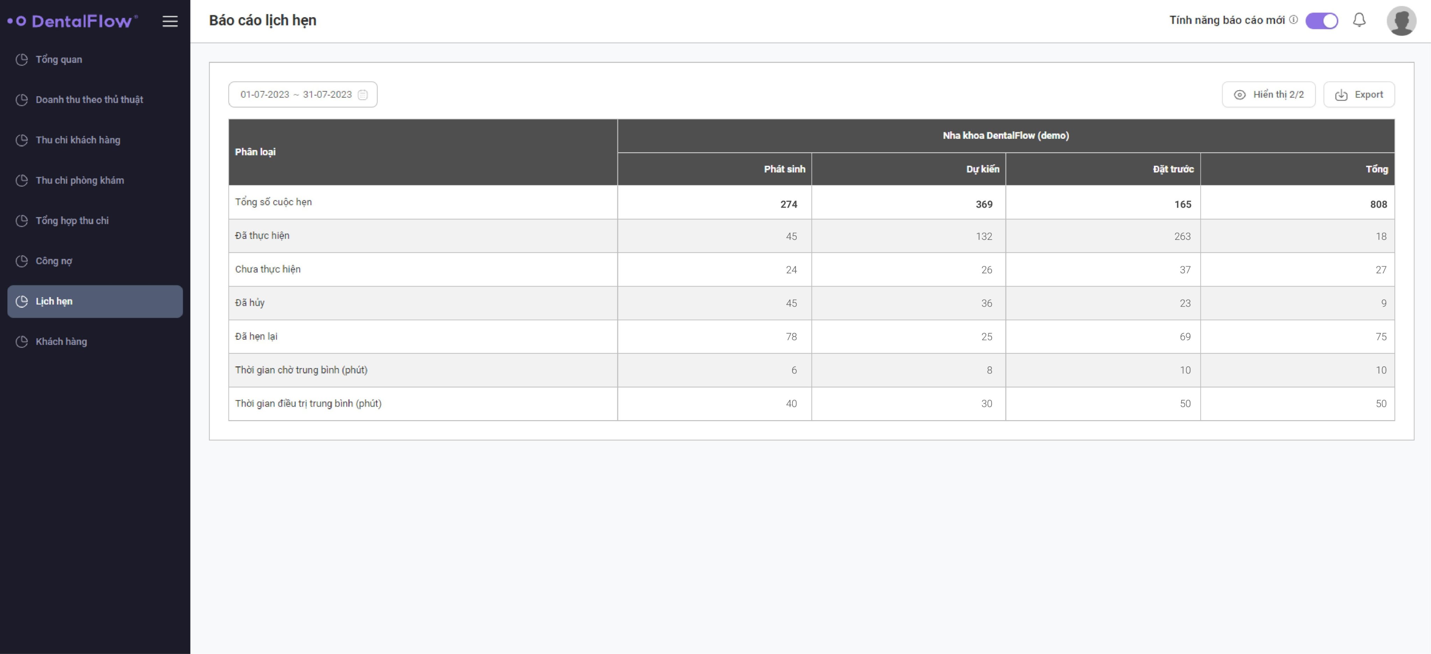Click the Thu chi khách hàng icon

[22, 140]
